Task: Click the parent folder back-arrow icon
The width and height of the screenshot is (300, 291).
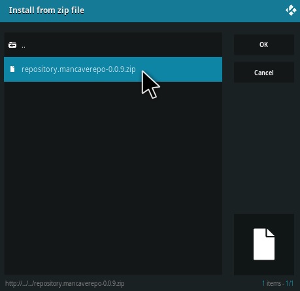Action: 12,45
